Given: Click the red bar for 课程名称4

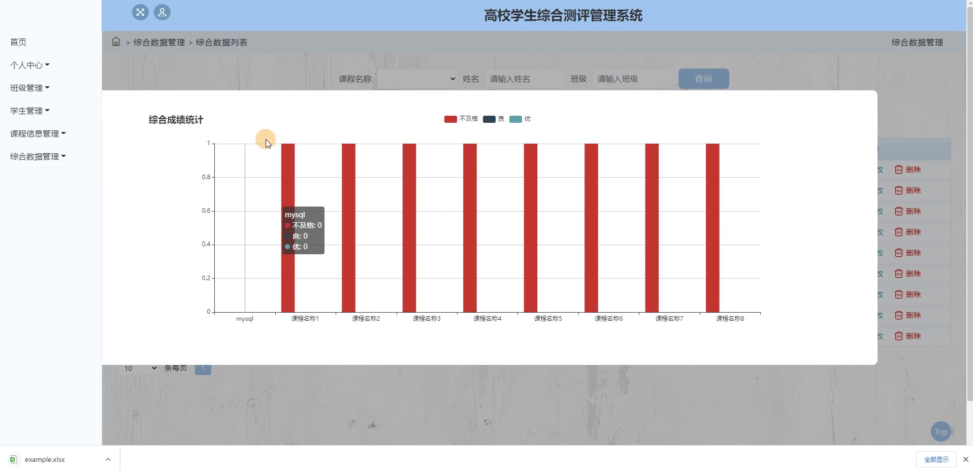Looking at the screenshot, I should coord(470,228).
